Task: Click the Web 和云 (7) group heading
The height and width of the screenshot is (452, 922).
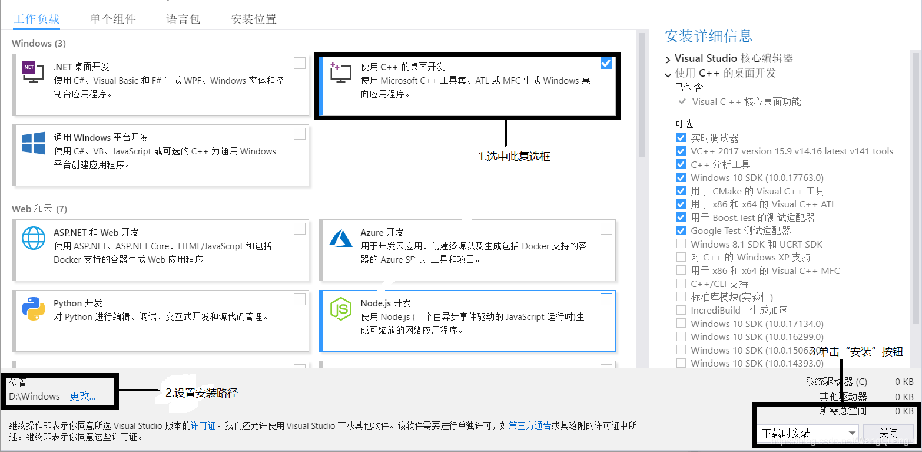Action: (39, 209)
